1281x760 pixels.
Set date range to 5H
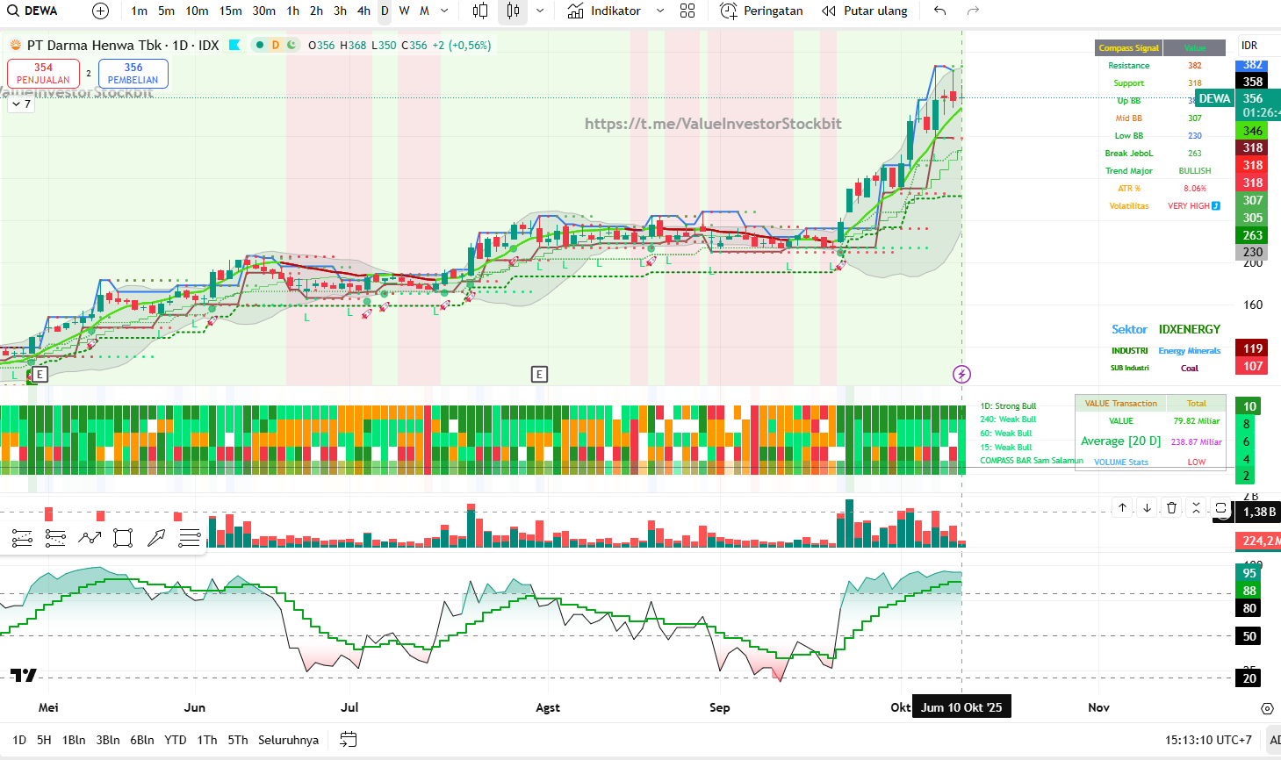[x=44, y=740]
